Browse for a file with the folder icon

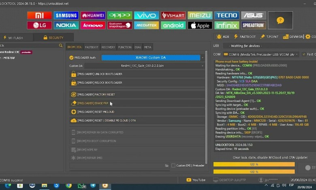[167, 165]
